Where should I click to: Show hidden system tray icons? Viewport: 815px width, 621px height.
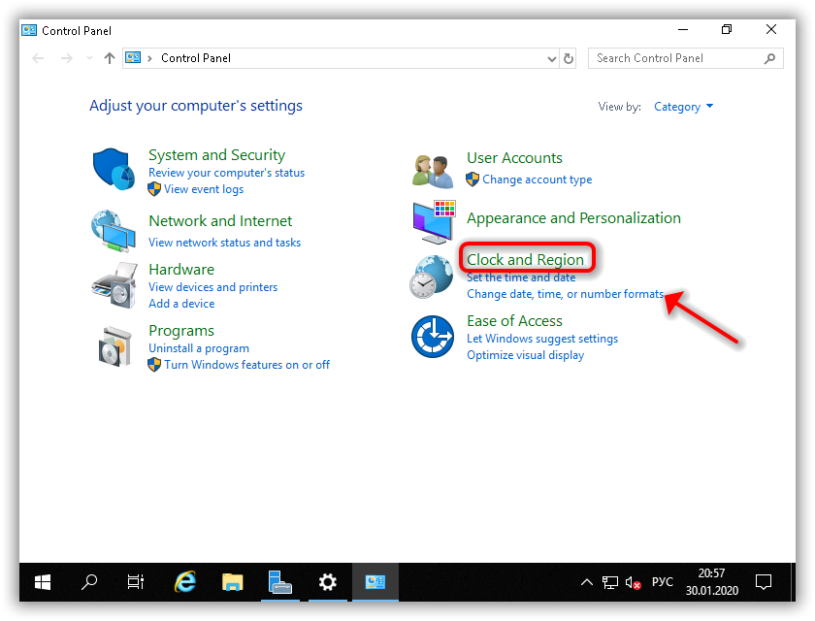586,582
